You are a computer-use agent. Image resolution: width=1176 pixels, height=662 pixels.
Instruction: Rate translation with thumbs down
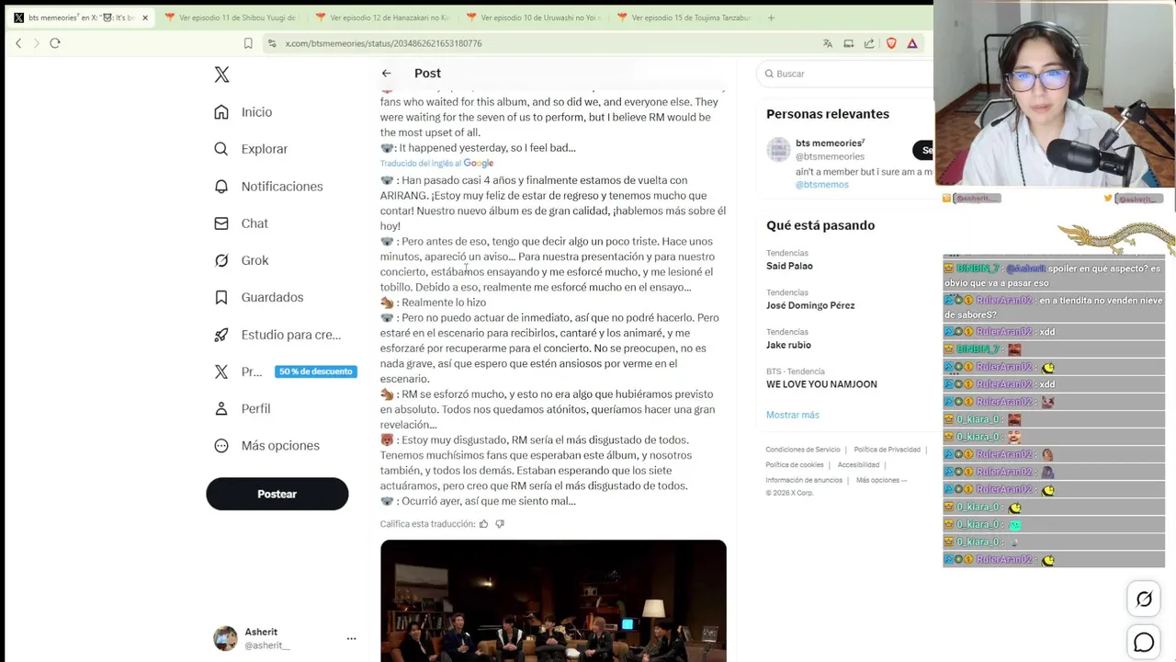coord(500,524)
